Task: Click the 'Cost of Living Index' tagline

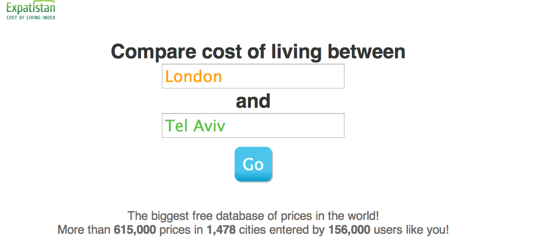Action: point(31,17)
